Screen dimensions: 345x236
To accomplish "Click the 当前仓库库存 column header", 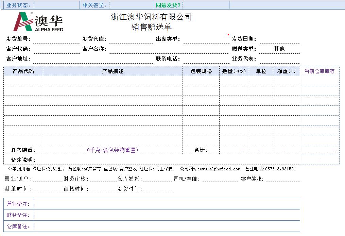I will (319, 71).
